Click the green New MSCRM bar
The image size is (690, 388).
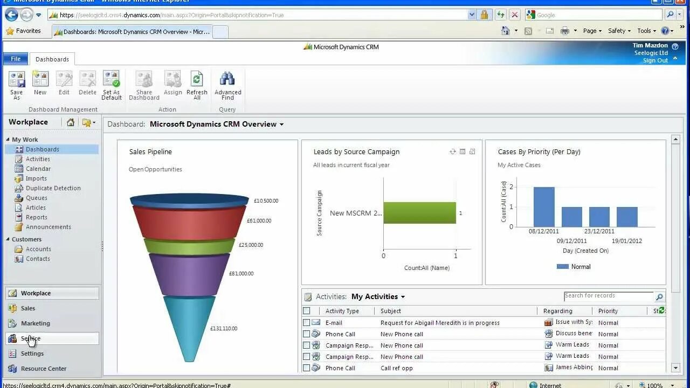[419, 213]
